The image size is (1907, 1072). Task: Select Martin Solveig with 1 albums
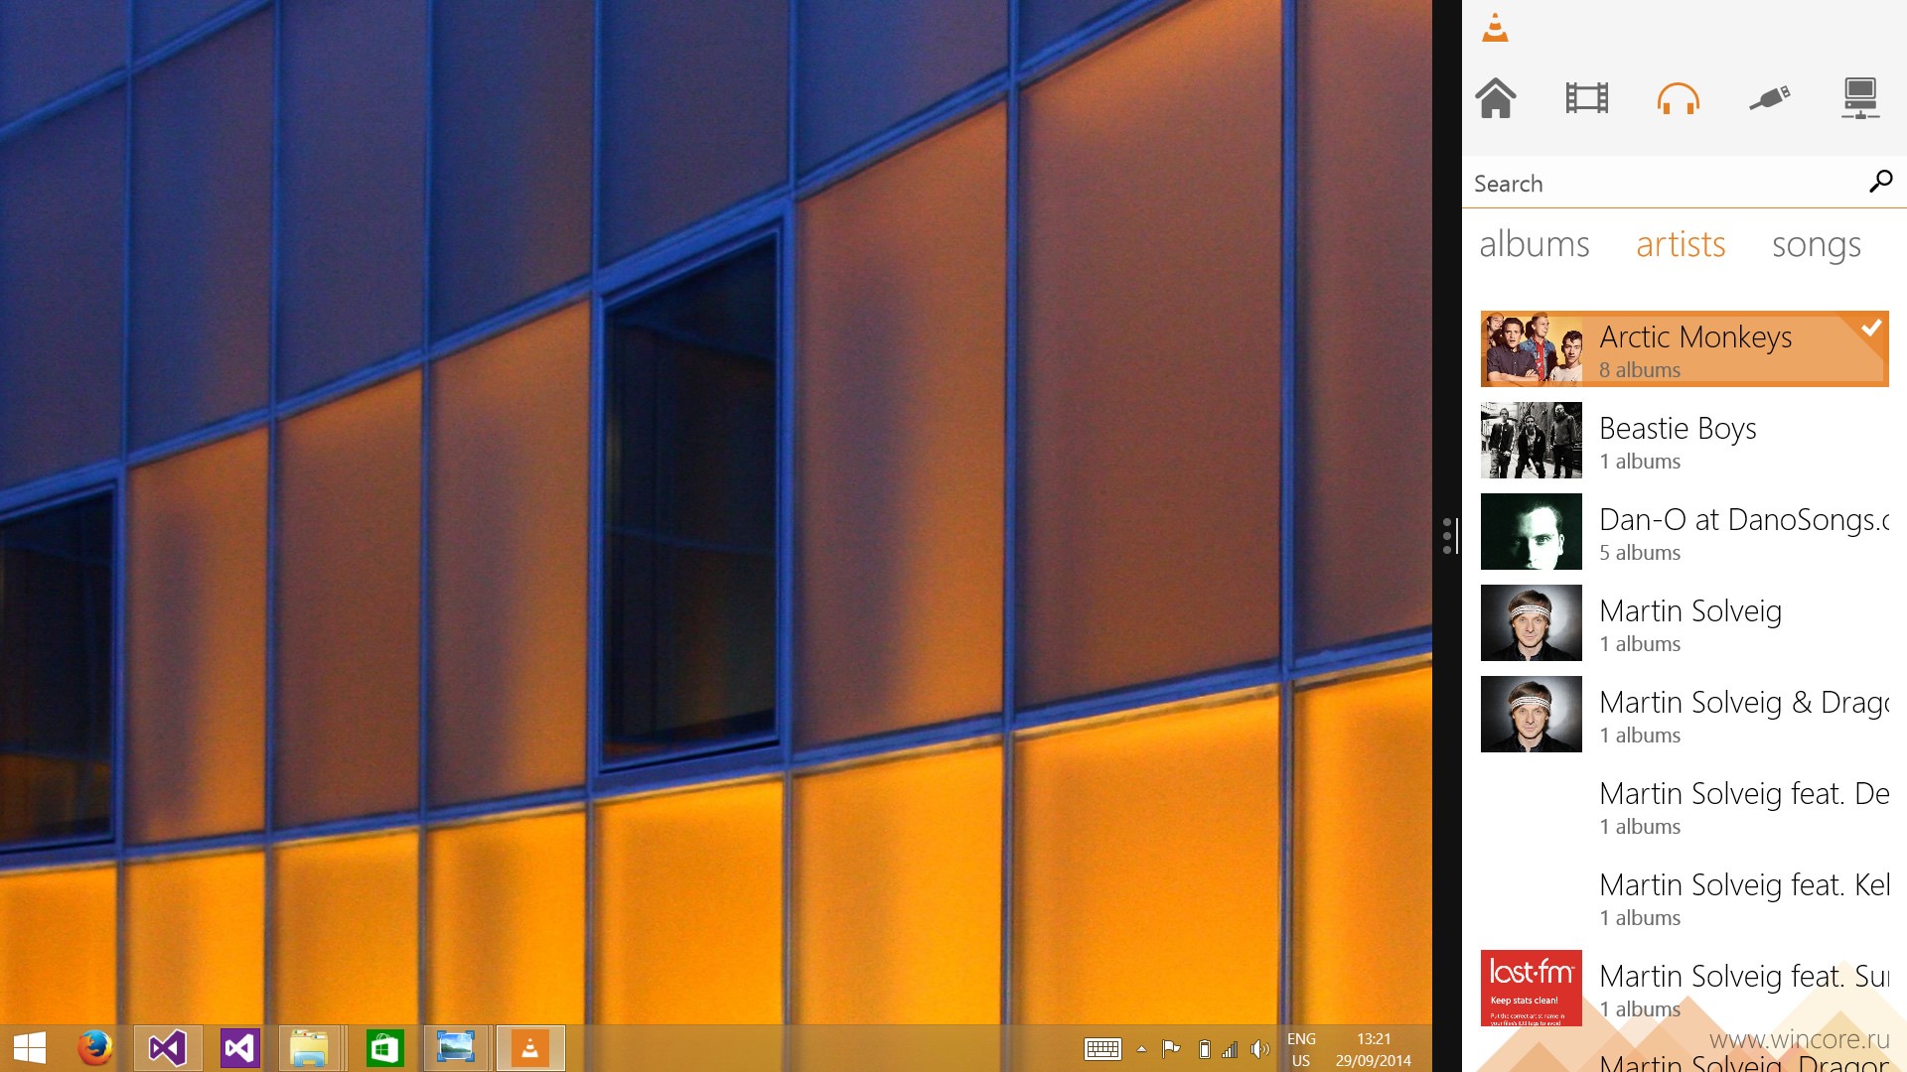point(1685,623)
